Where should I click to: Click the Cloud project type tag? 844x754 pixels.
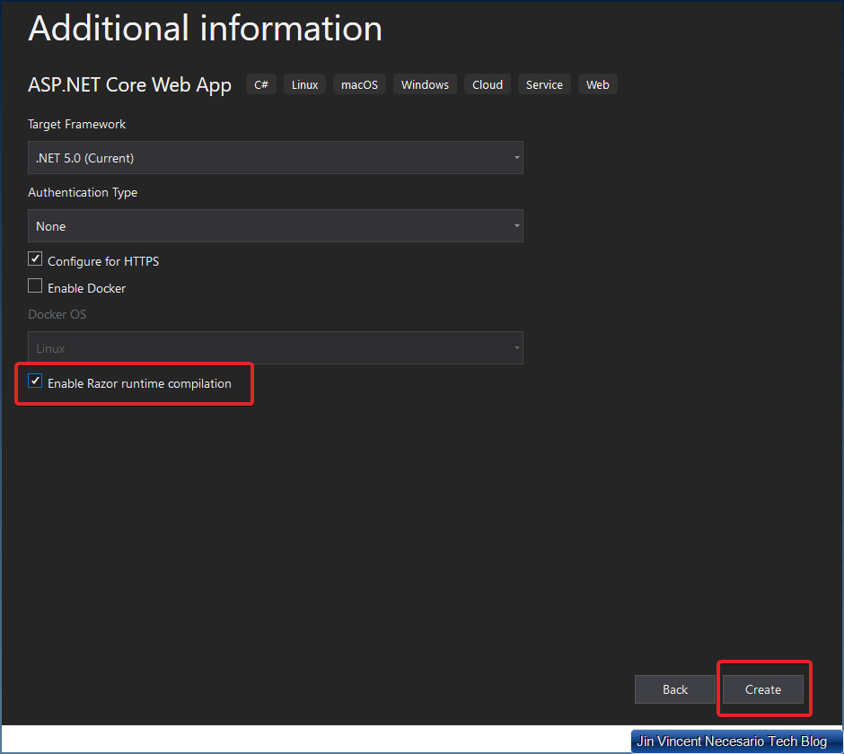pos(488,84)
